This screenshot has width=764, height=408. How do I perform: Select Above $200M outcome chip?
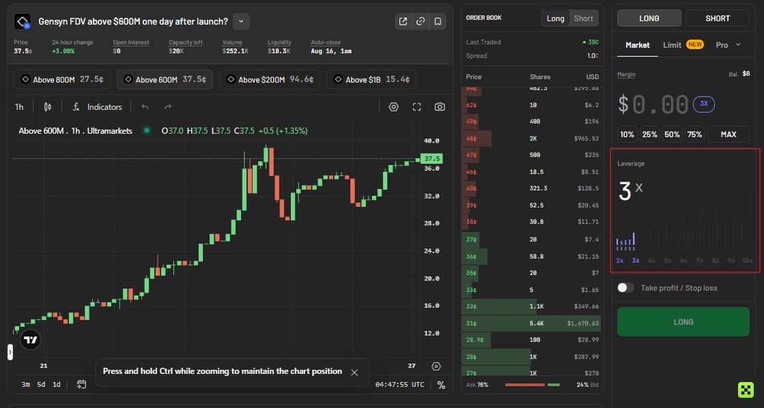click(270, 79)
